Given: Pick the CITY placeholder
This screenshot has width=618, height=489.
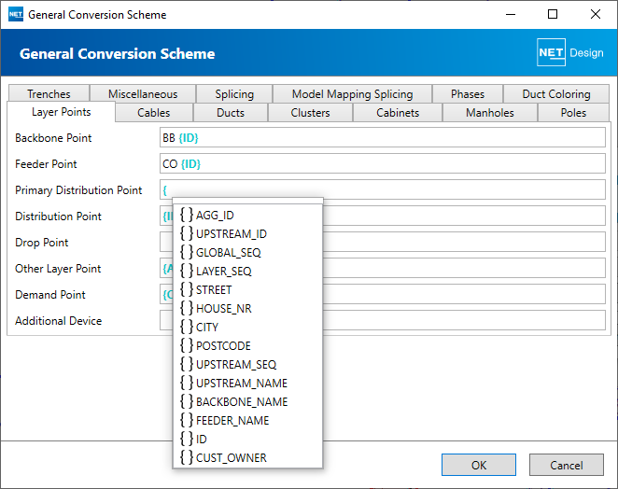Looking at the screenshot, I should click(x=247, y=327).
